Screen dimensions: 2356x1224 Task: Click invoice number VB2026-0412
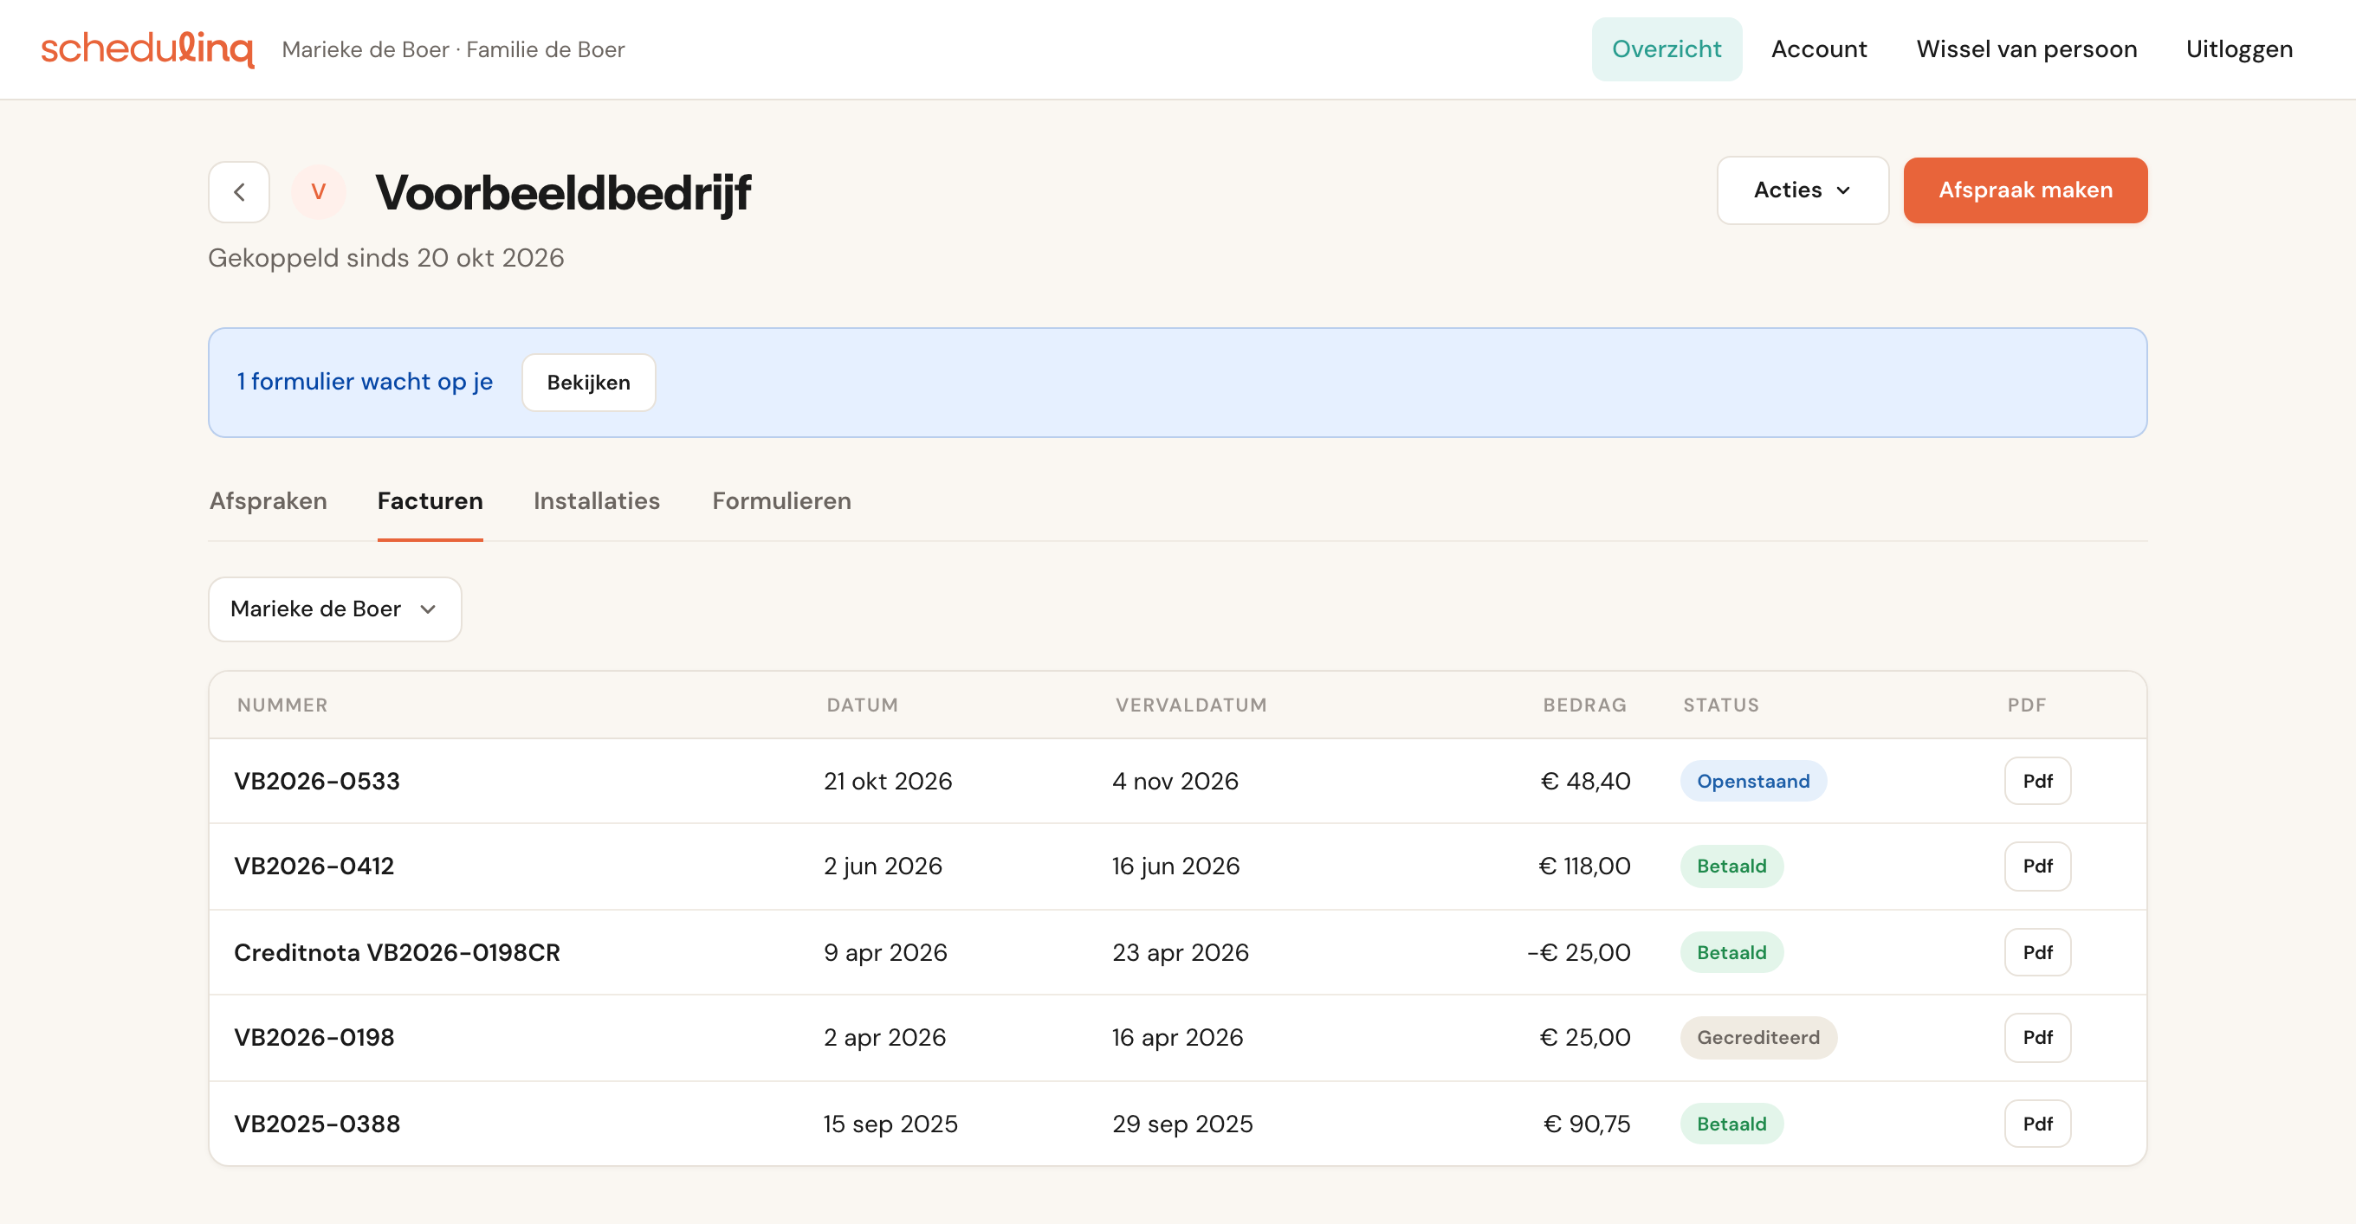[314, 866]
